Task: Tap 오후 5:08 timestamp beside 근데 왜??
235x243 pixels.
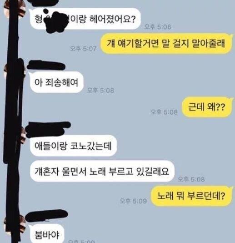Action: (164, 112)
